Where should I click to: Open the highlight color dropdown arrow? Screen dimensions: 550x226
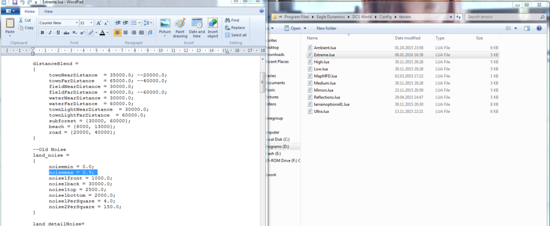(96, 32)
